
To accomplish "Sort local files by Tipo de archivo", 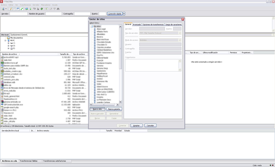I will coord(79,54).
